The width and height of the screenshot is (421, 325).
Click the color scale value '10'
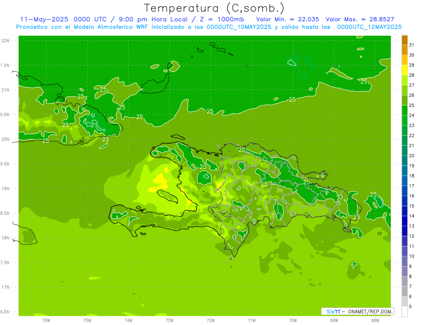coord(412,256)
